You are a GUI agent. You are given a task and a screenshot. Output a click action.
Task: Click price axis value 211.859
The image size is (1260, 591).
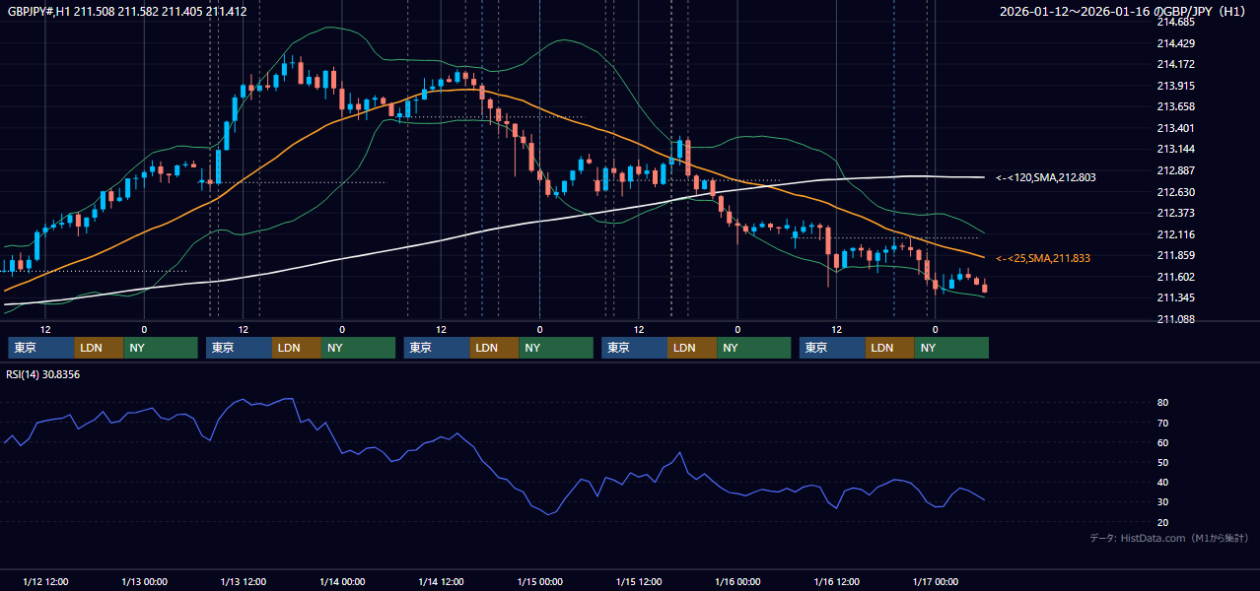[1175, 255]
